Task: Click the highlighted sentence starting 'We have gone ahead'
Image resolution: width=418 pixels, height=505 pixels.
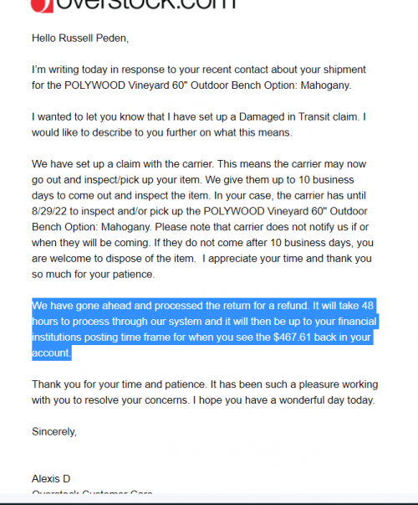Action: tap(171, 306)
